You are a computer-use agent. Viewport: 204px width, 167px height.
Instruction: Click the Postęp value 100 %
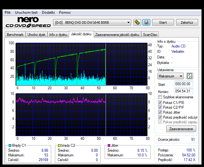tap(191, 150)
